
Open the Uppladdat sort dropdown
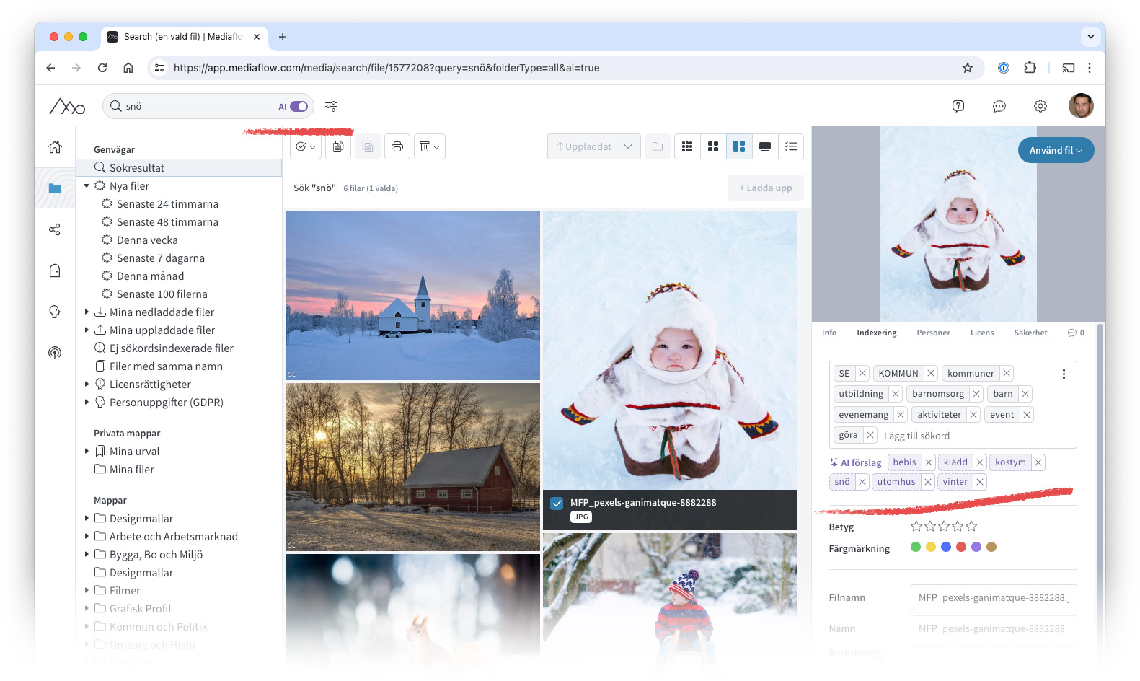[593, 146]
